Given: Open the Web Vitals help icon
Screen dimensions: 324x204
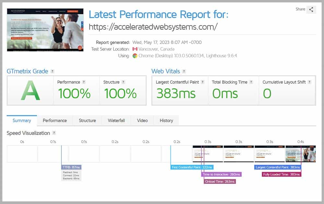Looking at the screenshot, I should (x=184, y=71).
